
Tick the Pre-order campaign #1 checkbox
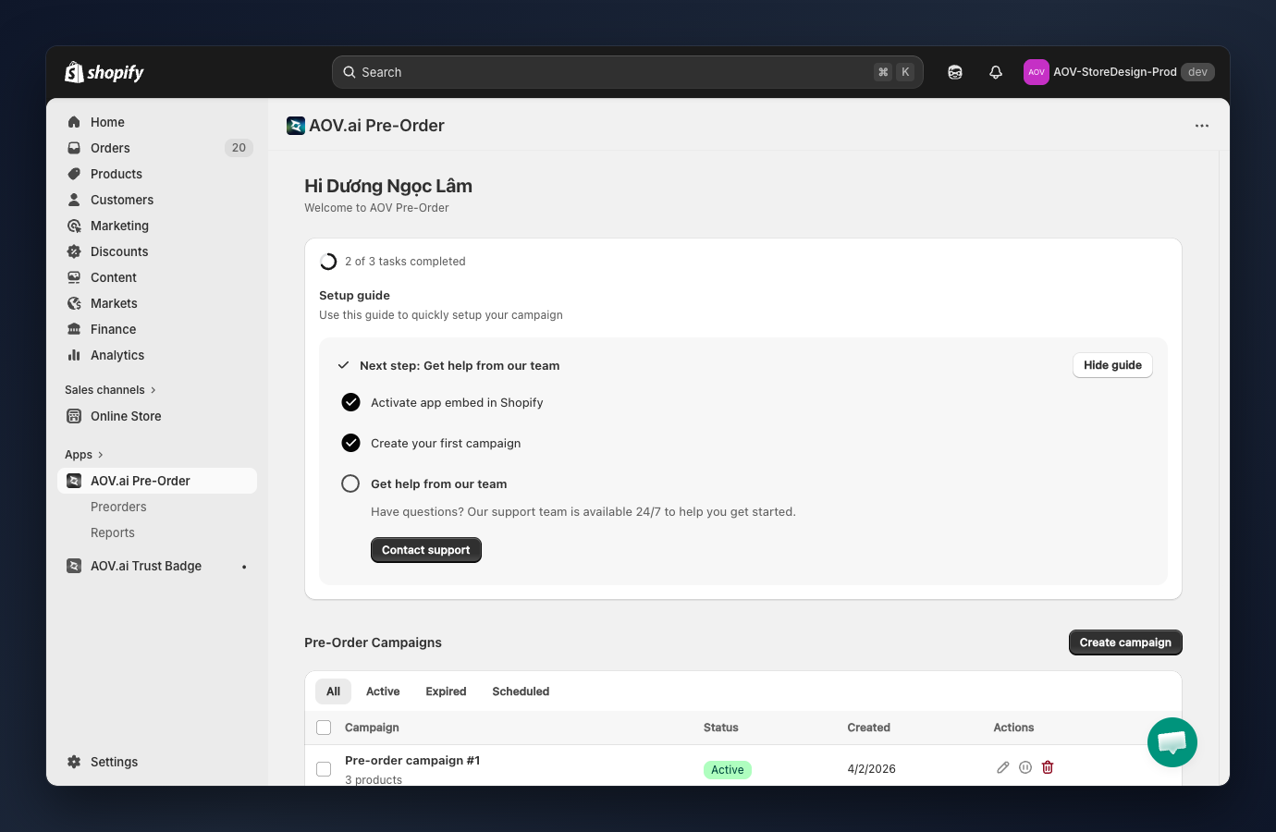324,769
